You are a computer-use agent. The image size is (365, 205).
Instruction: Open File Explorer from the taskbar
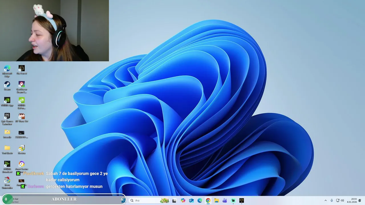point(216,200)
